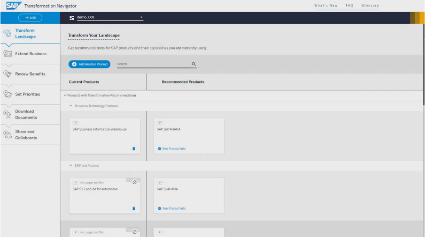This screenshot has height=237, width=426.
Task: Open the Extend Business step
Action: click(x=31, y=54)
